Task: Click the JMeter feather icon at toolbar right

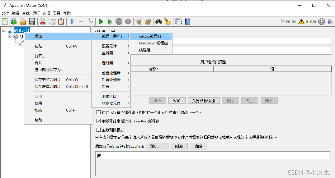Action: pyautogui.click(x=330, y=21)
